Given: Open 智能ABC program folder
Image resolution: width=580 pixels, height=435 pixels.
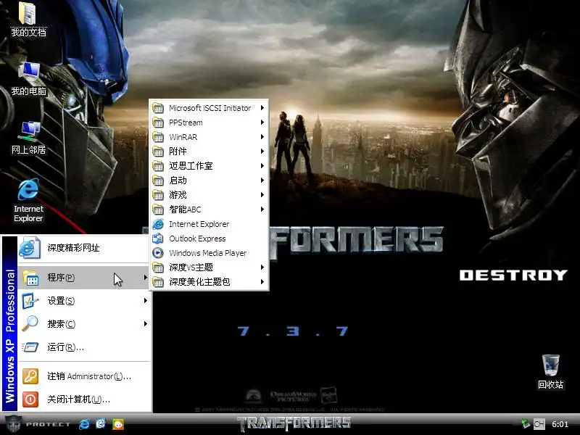Looking at the screenshot, I should tap(209, 210).
